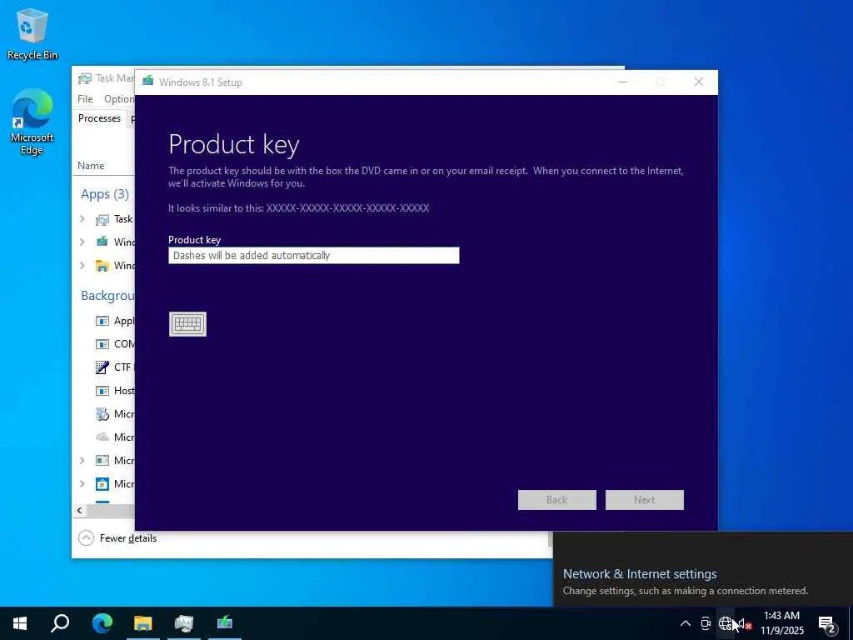Click the Background processes group heading
Screen dimensions: 853x640
pos(107,296)
